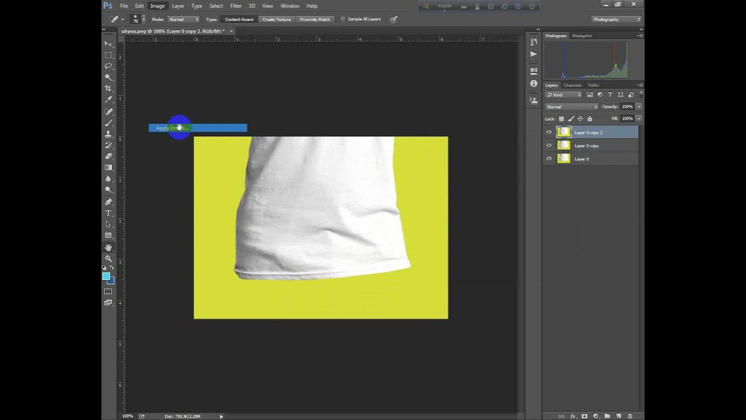Select the Move tool

[x=108, y=44]
